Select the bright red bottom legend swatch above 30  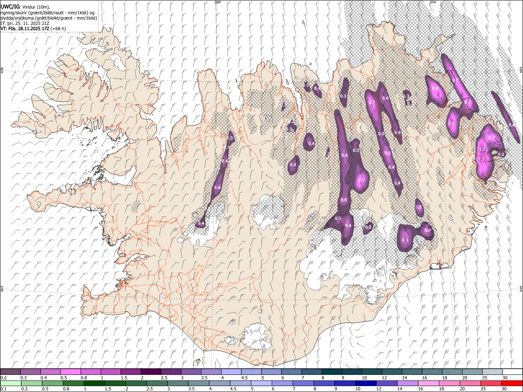512,383
